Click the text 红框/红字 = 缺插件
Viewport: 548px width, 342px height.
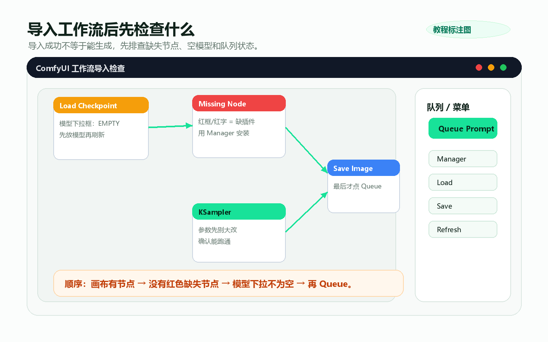(x=226, y=122)
